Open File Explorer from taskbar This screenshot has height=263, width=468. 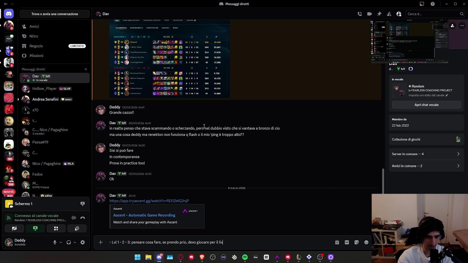point(148,257)
